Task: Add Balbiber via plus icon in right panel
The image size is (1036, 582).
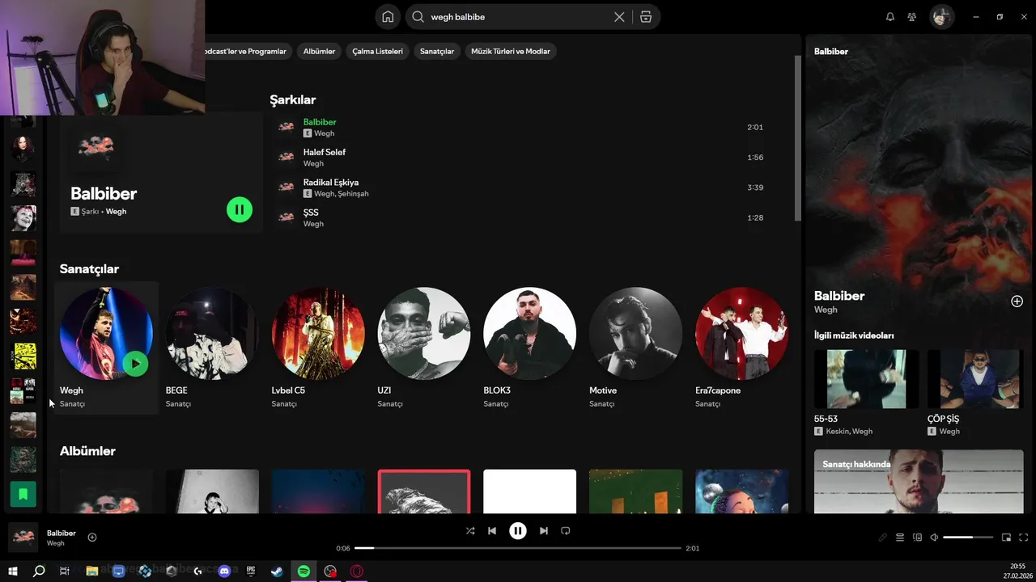Action: point(1017,302)
